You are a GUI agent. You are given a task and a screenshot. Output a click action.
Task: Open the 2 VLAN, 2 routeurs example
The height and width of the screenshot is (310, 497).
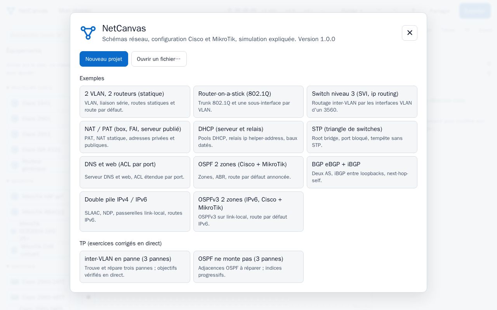135,102
